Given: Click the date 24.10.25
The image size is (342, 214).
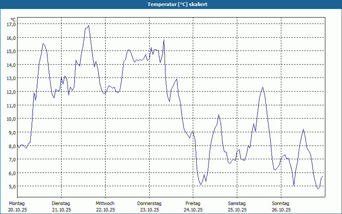Looking at the screenshot, I should click(193, 210).
